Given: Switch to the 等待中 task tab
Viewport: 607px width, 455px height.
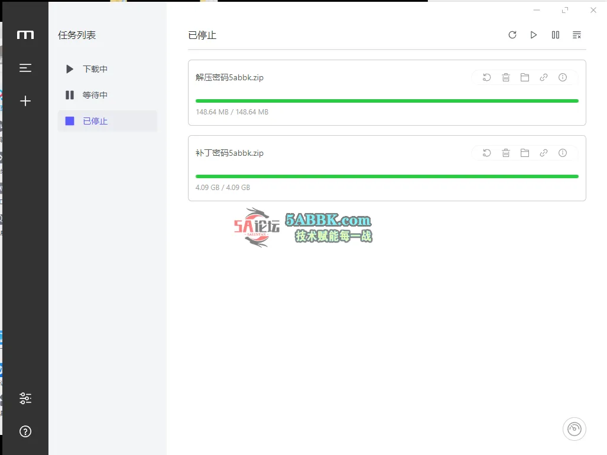Looking at the screenshot, I should click(x=95, y=95).
